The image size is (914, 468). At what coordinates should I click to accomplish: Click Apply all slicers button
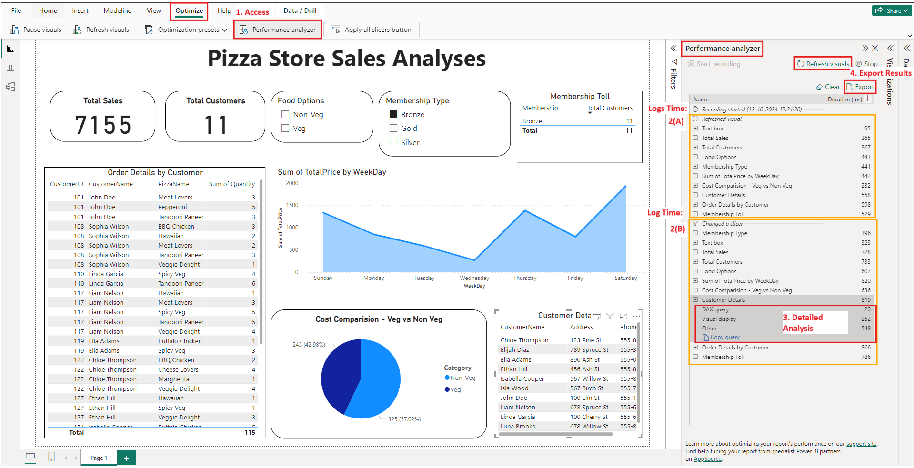tap(371, 30)
